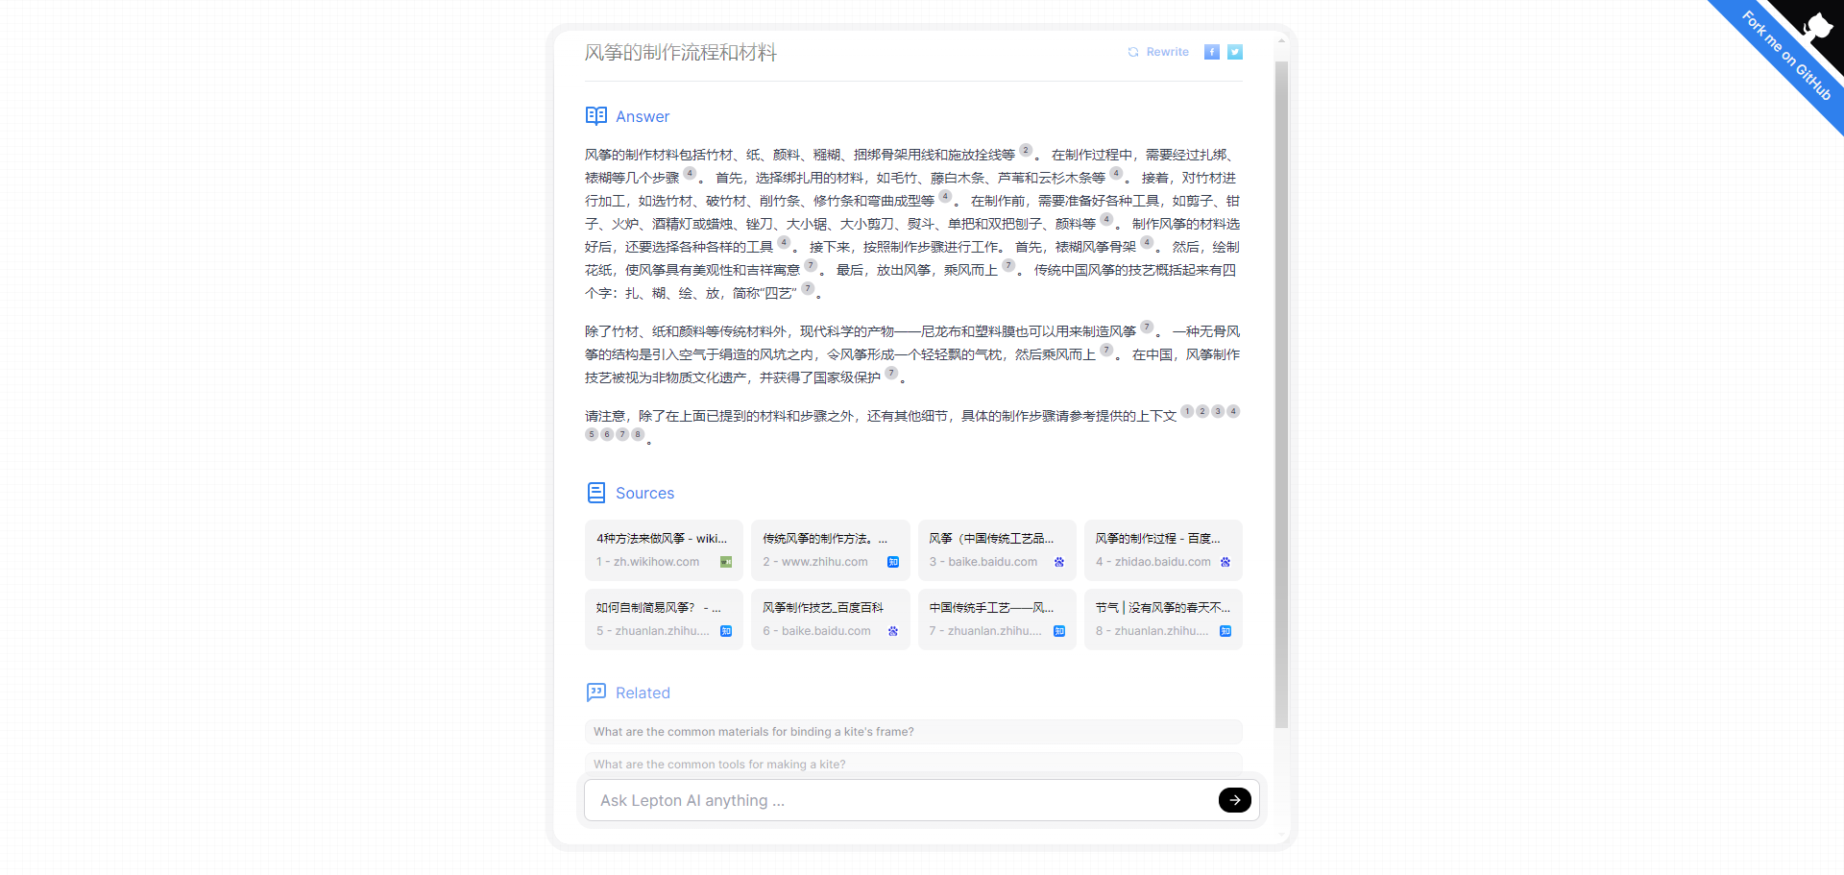Viewport: 1844px width, 875px height.
Task: Select related question about binding a kite's frame
Action: [913, 732]
